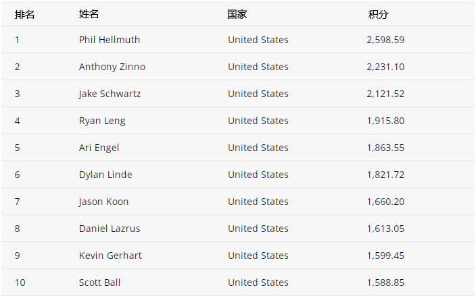The width and height of the screenshot is (476, 296).
Task: Select player name Anthony Zinno
Action: [x=112, y=67]
